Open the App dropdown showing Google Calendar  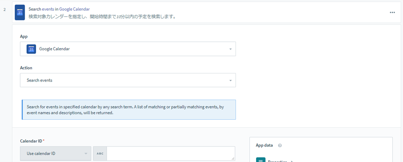(128, 49)
